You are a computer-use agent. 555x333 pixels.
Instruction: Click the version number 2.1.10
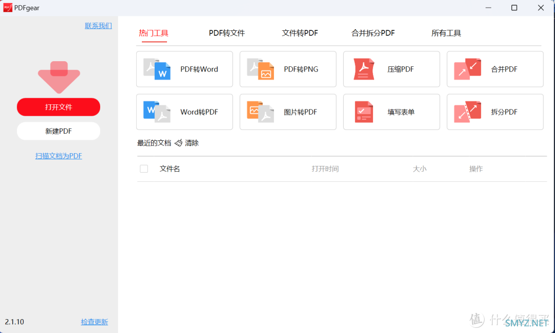pos(14,322)
